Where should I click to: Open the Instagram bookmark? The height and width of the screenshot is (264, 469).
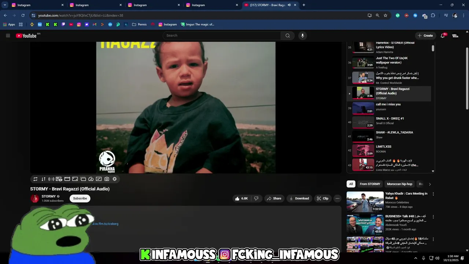167,25
